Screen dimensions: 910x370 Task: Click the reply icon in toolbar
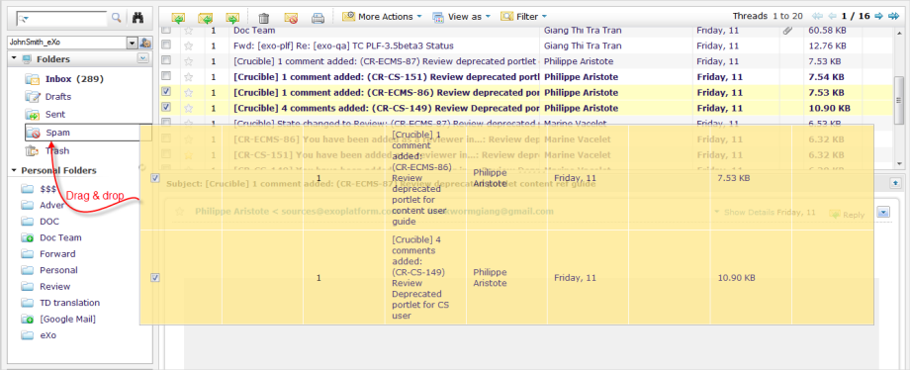point(178,18)
